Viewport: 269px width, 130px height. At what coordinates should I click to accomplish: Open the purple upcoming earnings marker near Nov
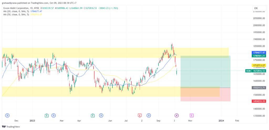192,115
